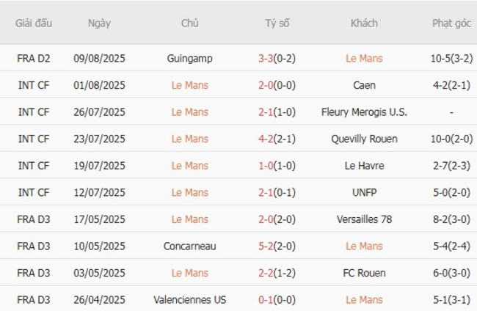Select the UNFP opponent link
The height and width of the screenshot is (311, 477).
coord(364,192)
